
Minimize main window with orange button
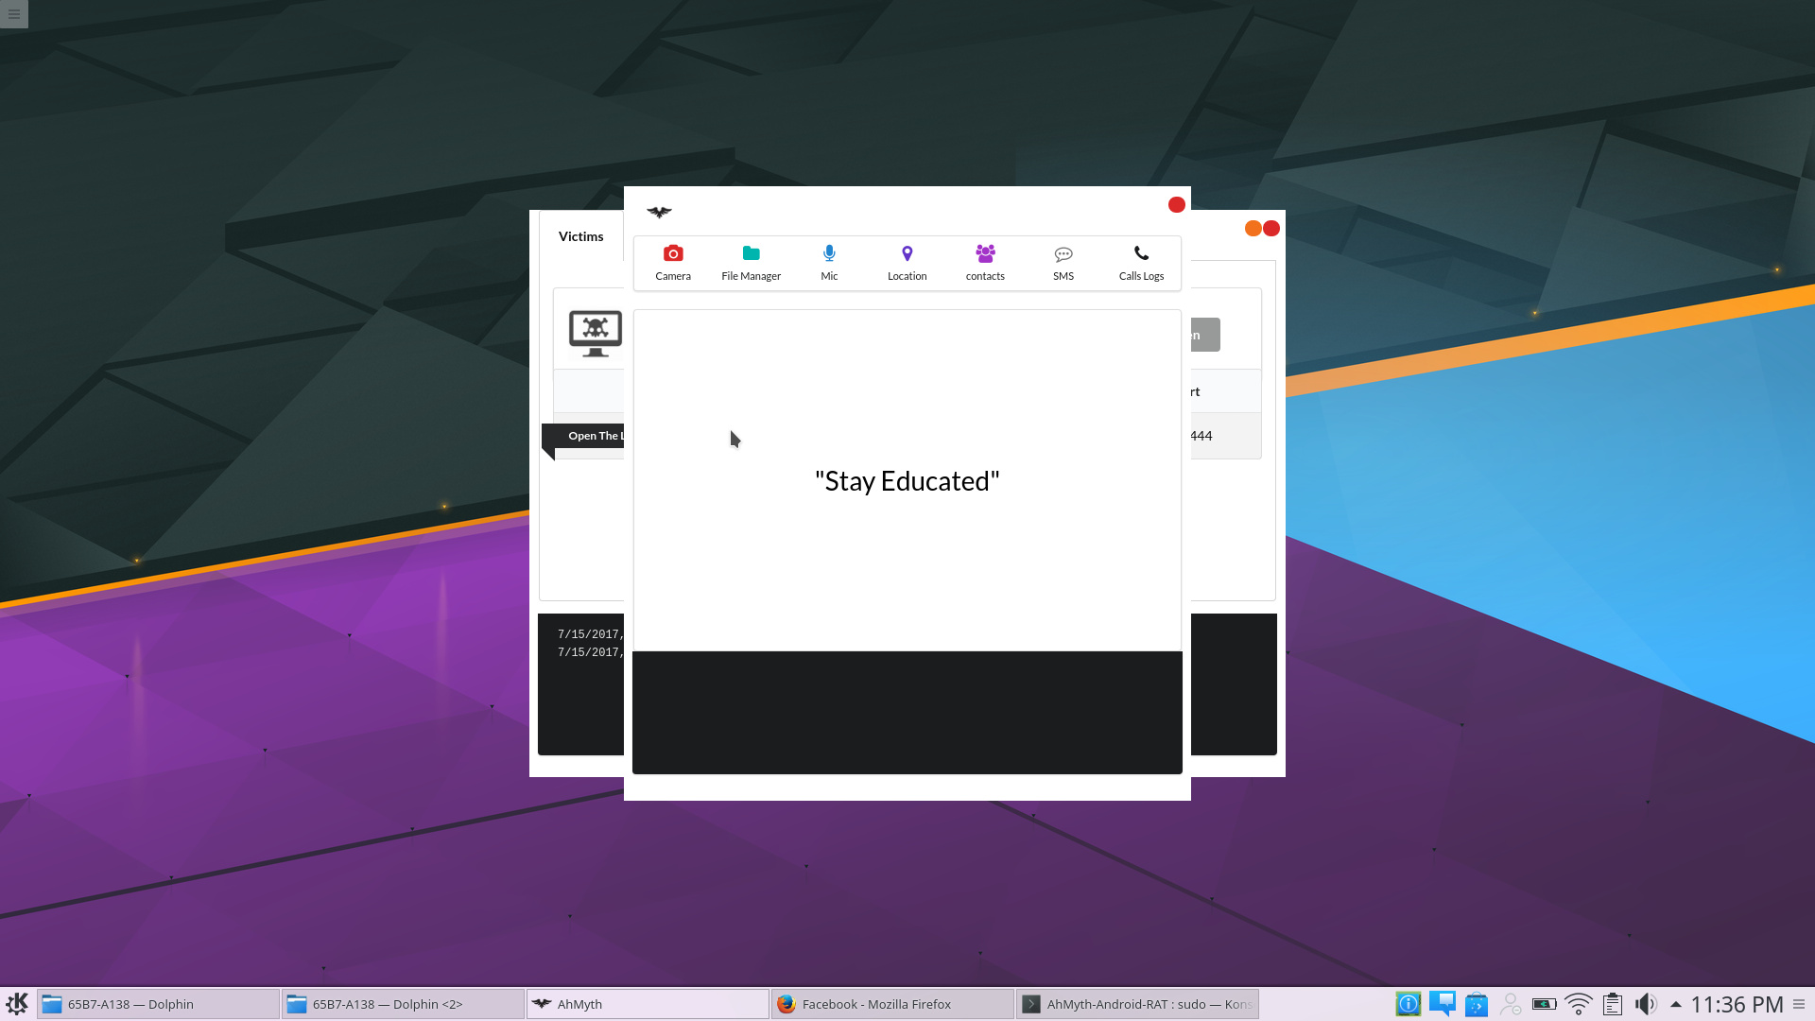tap(1253, 229)
